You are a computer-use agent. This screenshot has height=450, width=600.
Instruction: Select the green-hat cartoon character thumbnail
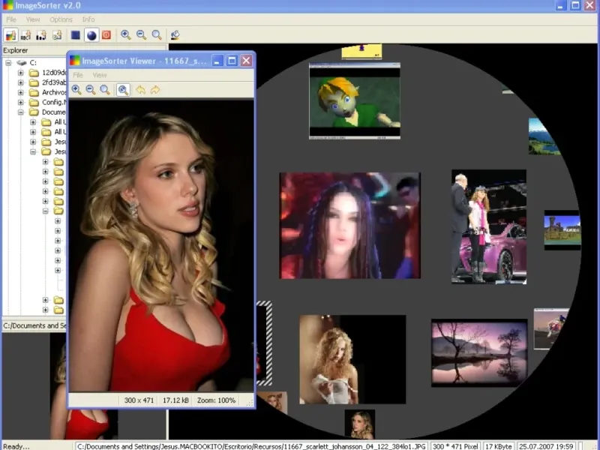pyautogui.click(x=354, y=100)
